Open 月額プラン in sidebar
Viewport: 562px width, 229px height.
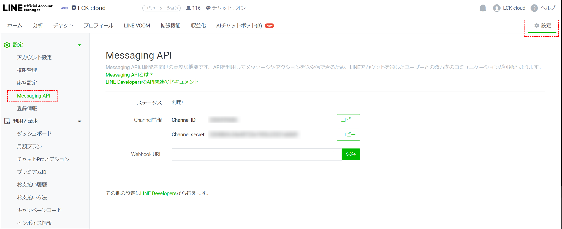[x=29, y=146]
